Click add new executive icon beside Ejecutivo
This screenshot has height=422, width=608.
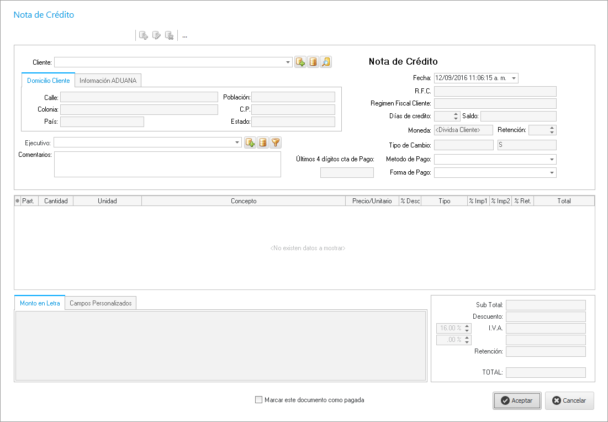(x=250, y=143)
